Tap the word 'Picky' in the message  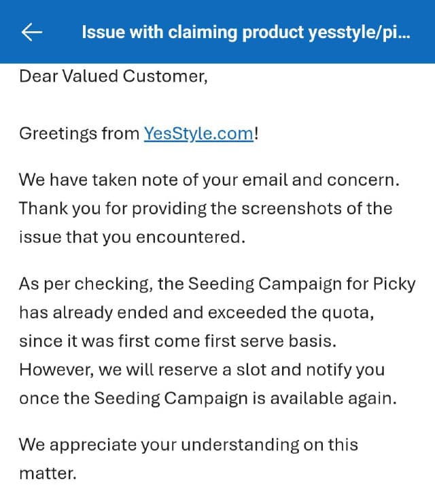click(x=391, y=284)
